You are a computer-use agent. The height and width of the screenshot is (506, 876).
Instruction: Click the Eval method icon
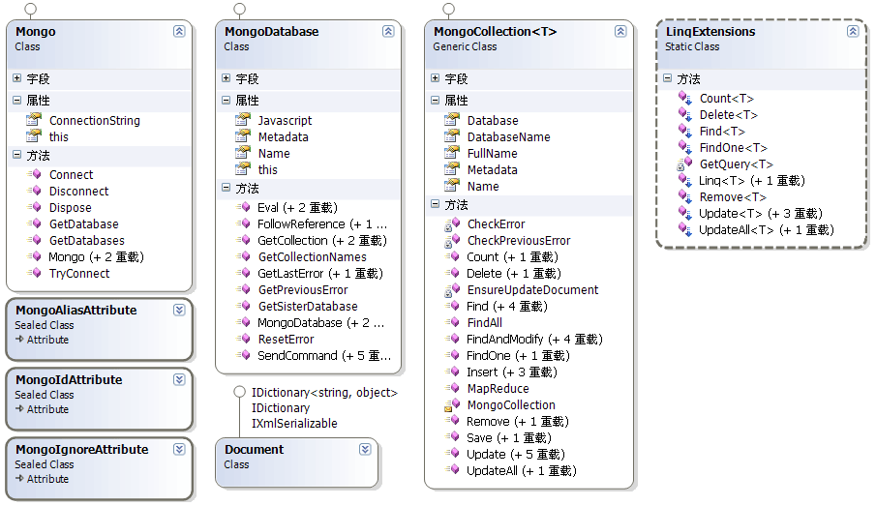(x=243, y=207)
